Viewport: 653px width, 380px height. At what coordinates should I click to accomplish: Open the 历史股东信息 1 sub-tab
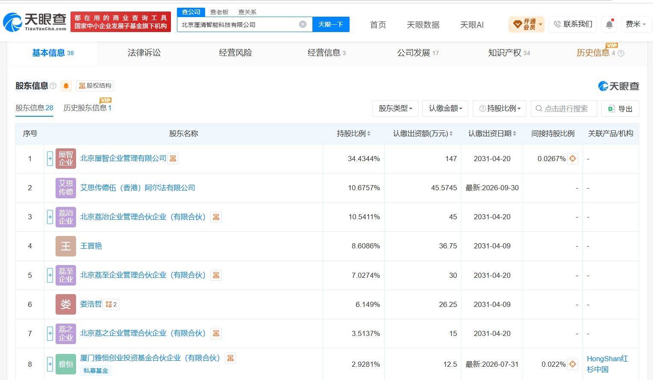pos(88,108)
